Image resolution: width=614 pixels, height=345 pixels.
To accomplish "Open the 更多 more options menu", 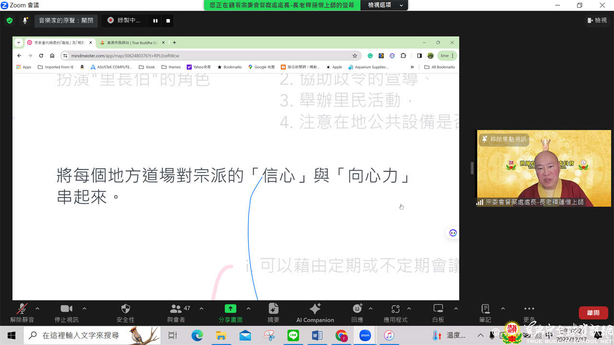I will [529, 313].
